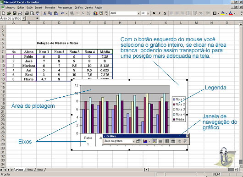Open the fill color bucket dropdown

pos(226,13)
